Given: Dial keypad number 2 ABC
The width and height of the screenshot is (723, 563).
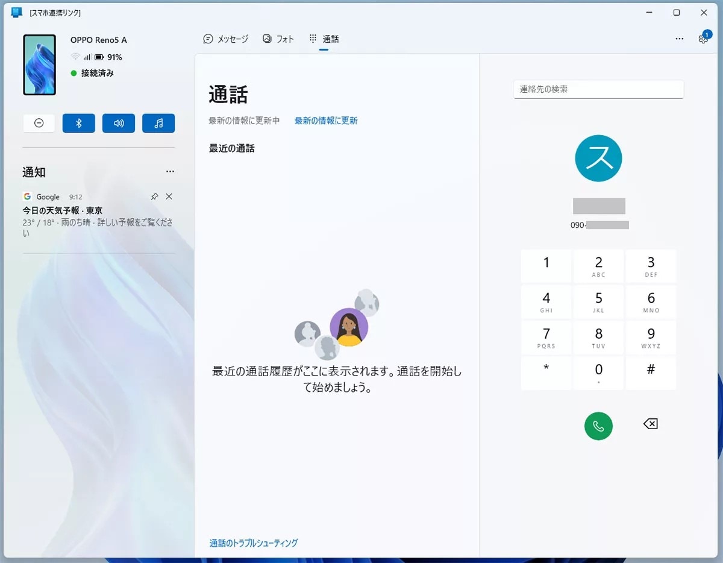Looking at the screenshot, I should pos(599,266).
